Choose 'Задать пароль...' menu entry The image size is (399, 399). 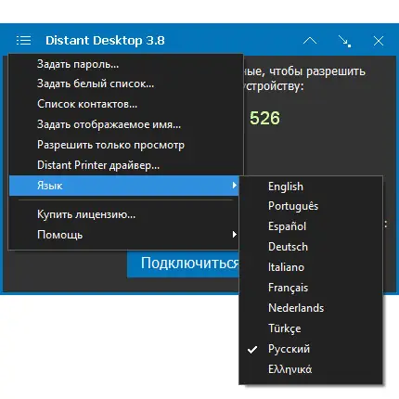[x=123, y=64]
